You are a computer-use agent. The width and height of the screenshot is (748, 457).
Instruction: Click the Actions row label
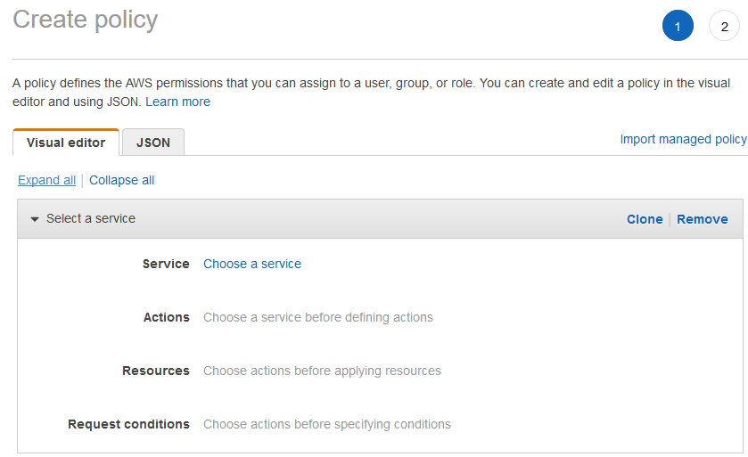tap(167, 317)
